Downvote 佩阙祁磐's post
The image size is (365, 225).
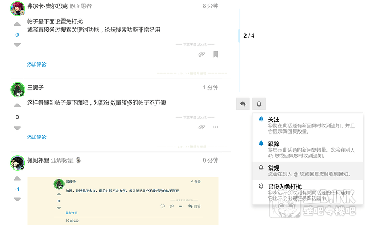tap(17, 199)
